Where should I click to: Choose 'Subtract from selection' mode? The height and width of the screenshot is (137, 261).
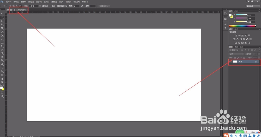17,6
